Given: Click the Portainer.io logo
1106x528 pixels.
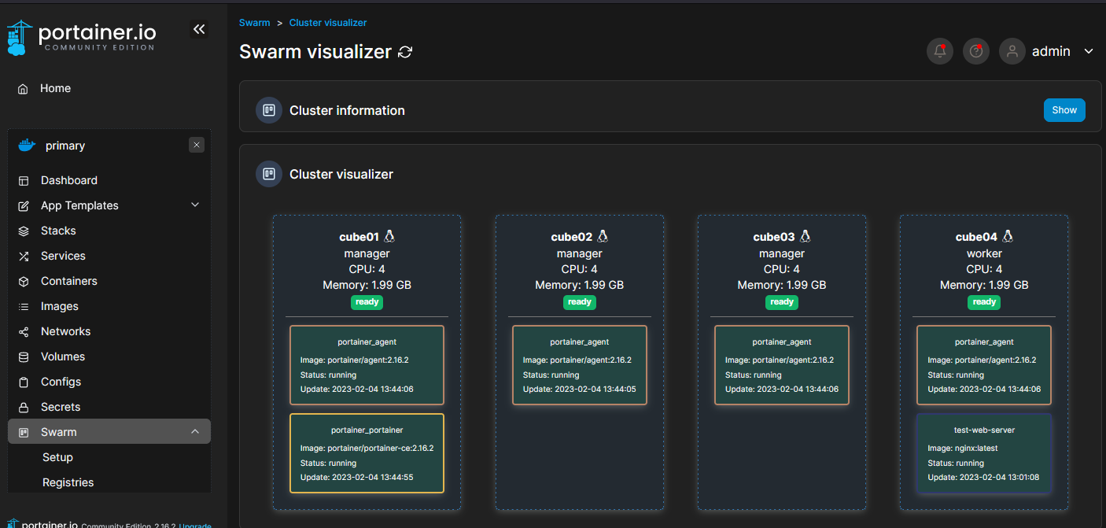Looking at the screenshot, I should coord(82,36).
